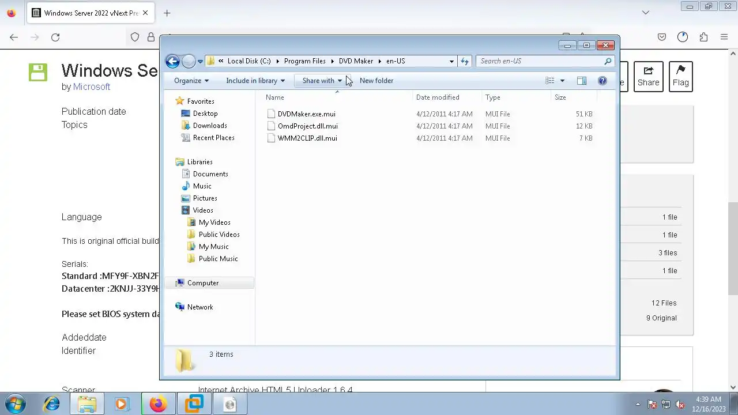Open Recent Places in navigation pane

213,138
